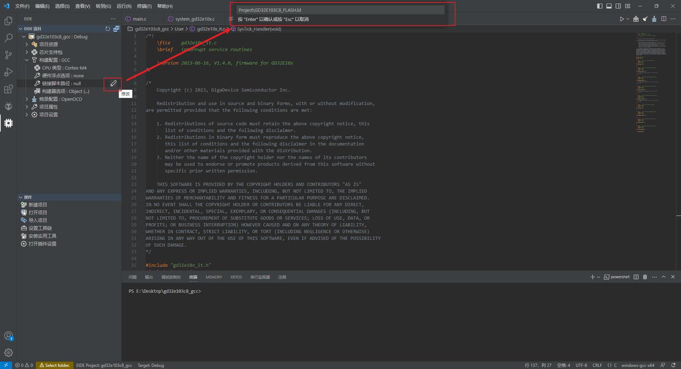Clean the project with the broom icon

645,19
